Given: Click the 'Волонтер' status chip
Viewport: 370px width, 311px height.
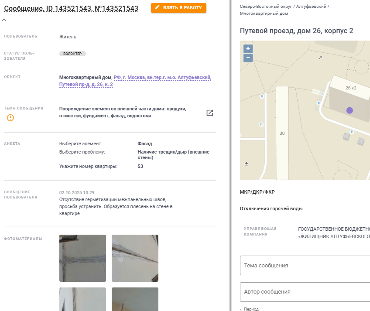Looking at the screenshot, I should coord(73,54).
